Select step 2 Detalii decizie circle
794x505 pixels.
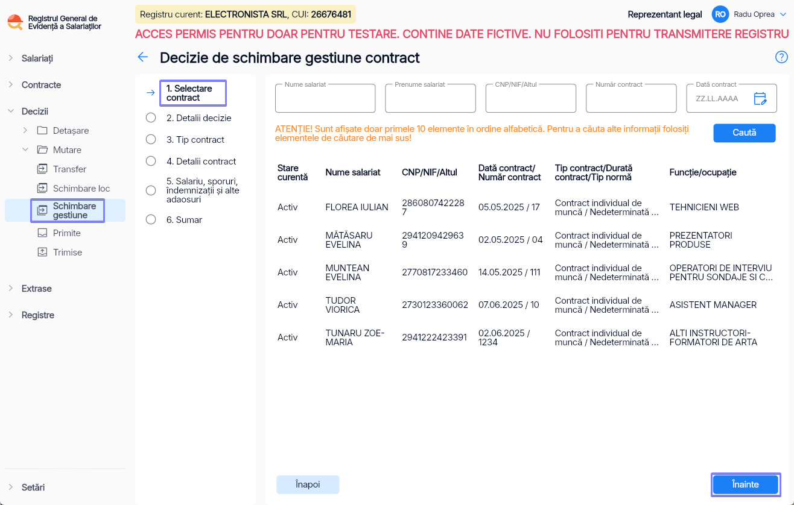click(x=151, y=118)
